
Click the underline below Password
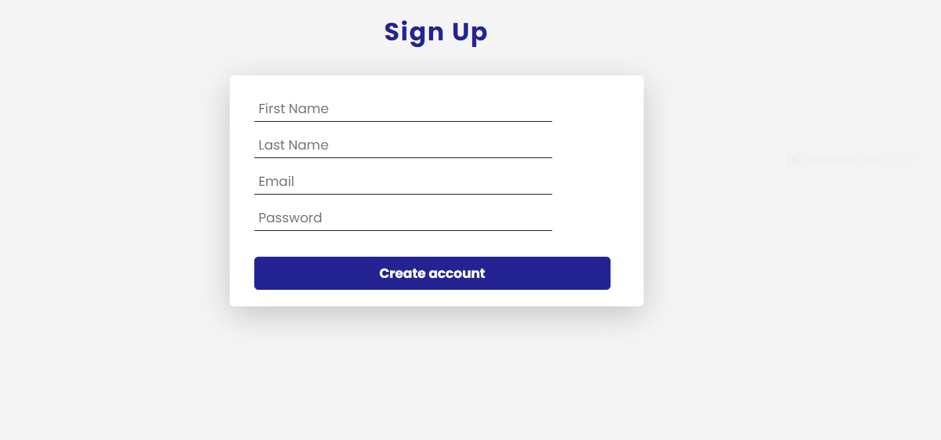point(403,231)
